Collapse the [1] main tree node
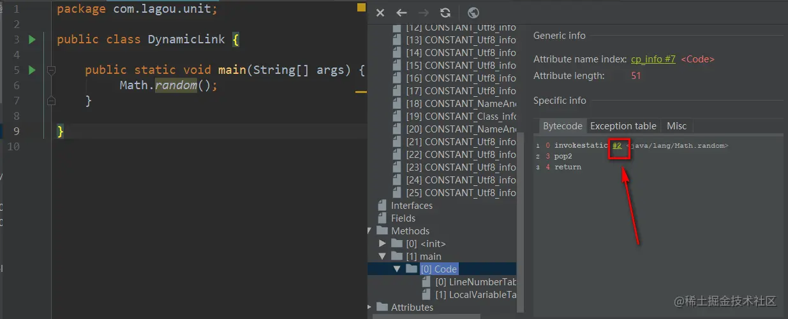 point(382,257)
